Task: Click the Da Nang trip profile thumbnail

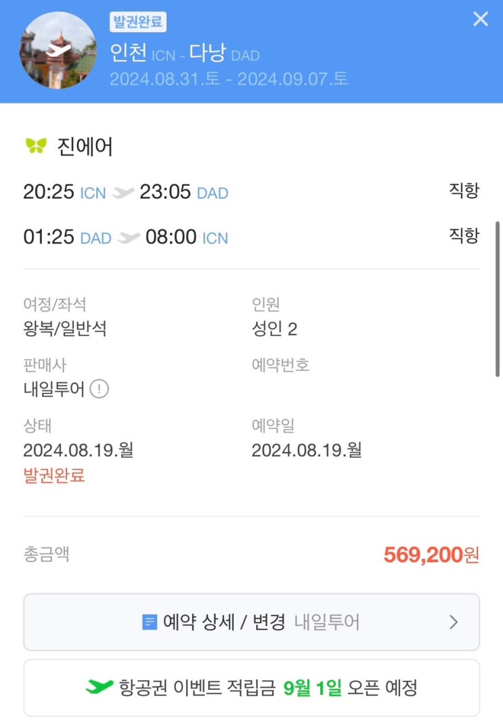Action: pos(58,51)
